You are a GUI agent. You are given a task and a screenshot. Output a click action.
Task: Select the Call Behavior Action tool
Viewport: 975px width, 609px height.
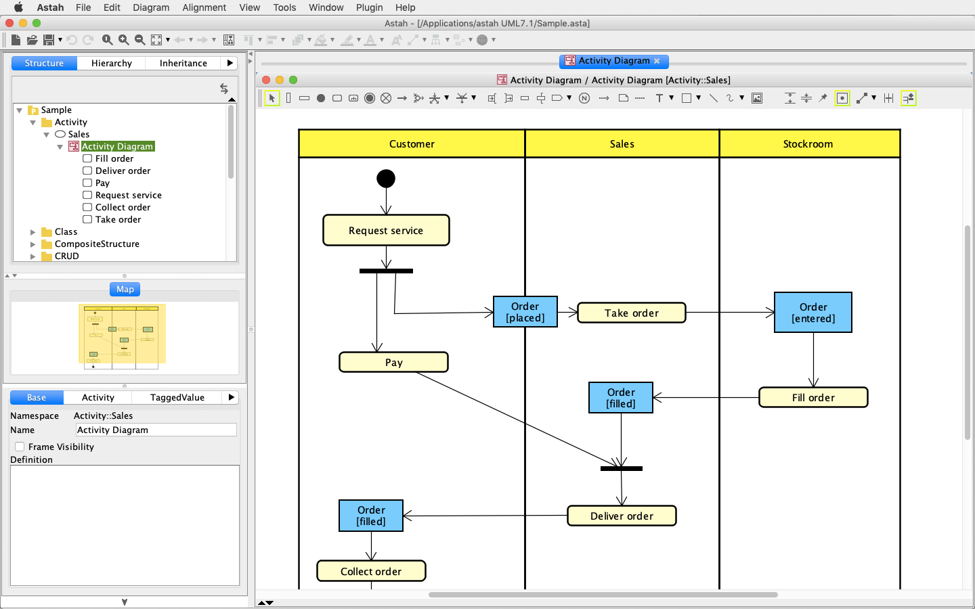[353, 98]
